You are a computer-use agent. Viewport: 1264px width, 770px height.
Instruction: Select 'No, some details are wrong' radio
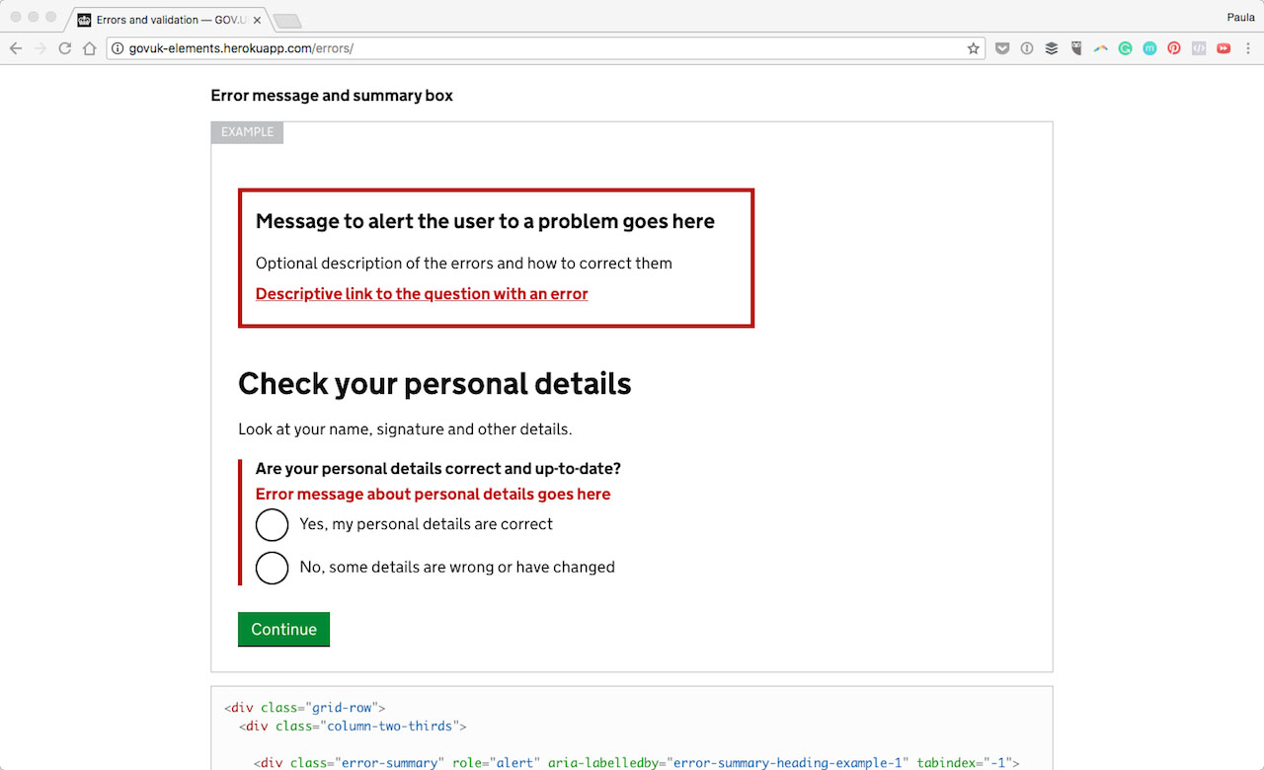coord(273,569)
